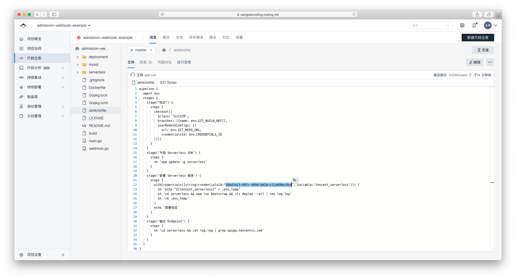Image resolution: width=516 pixels, height=279 pixels.
Task: Copy the commit hash fc03843ae4
Action: [x=470, y=75]
